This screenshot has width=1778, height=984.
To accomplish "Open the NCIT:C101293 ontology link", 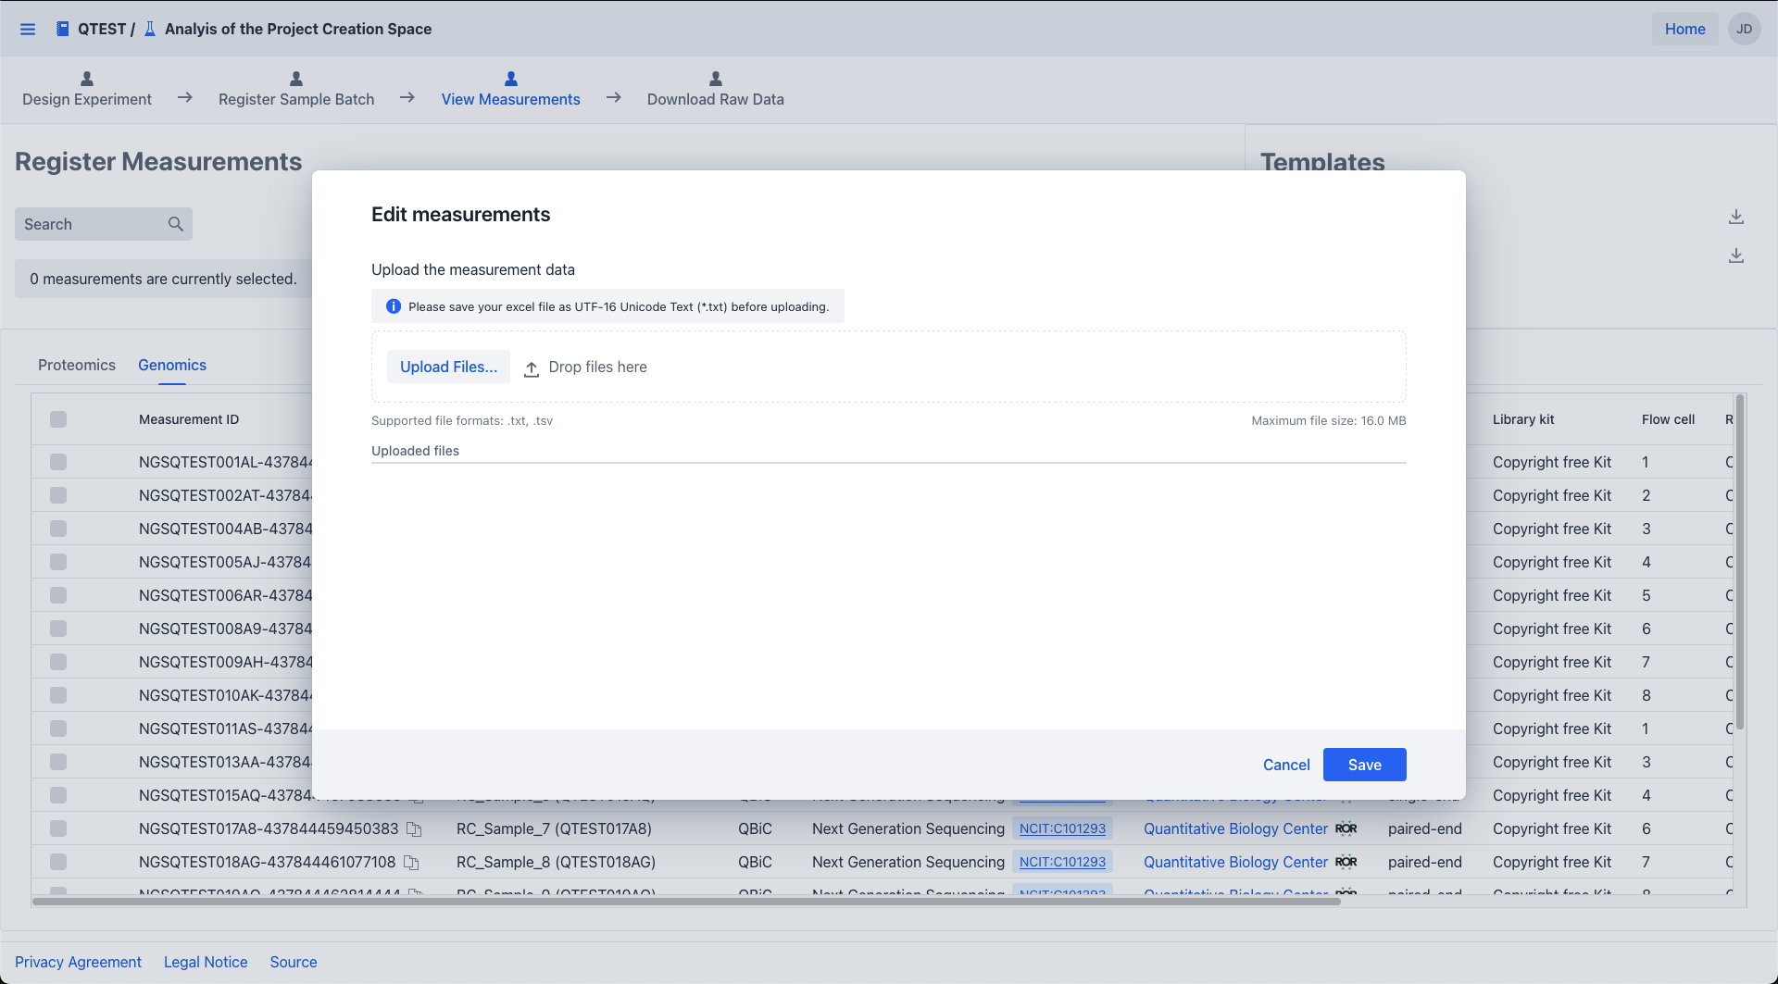I will [1062, 828].
